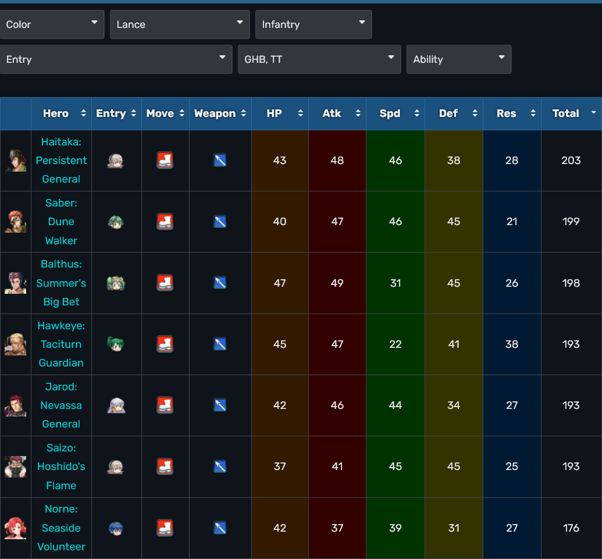Click the entry game icon in Saber's row

(116, 222)
